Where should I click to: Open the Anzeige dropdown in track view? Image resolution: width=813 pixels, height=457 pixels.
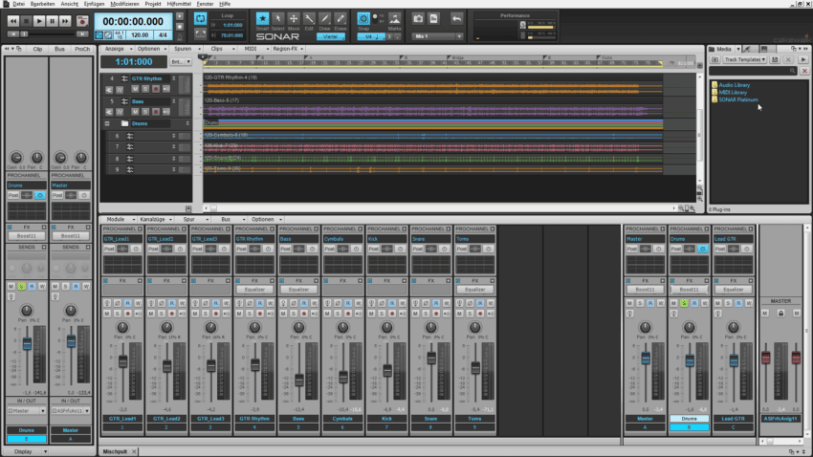tap(118, 49)
